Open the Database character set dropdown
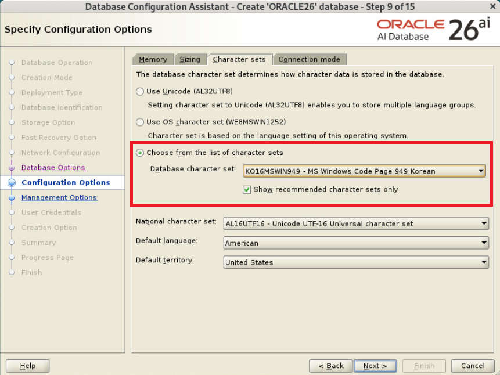This screenshot has width=500, height=375. coord(364,171)
